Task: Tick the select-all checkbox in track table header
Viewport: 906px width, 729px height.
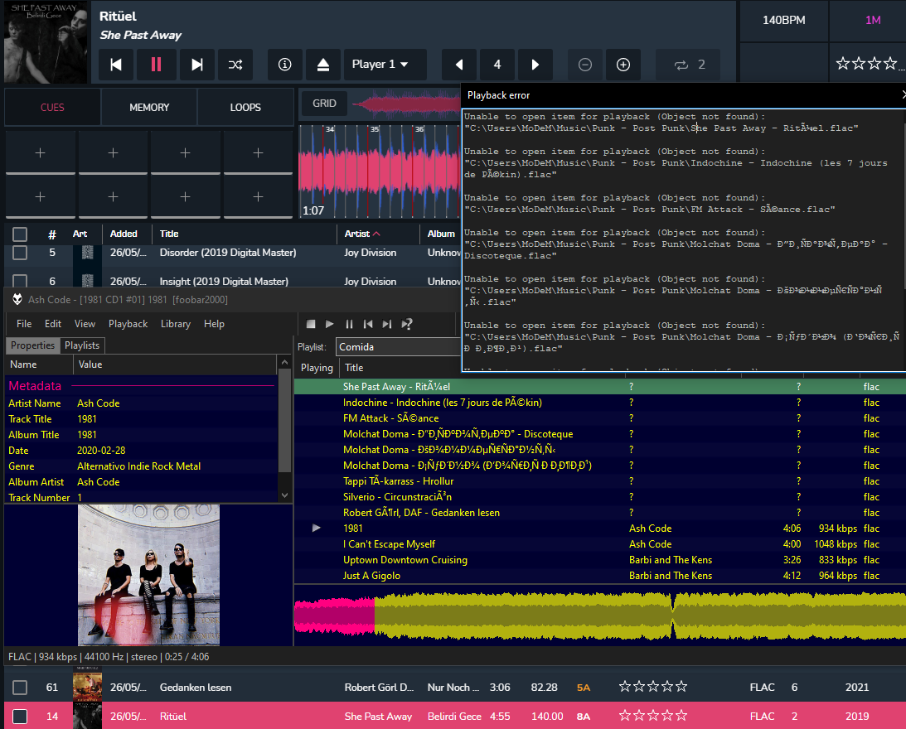Action: pyautogui.click(x=20, y=234)
